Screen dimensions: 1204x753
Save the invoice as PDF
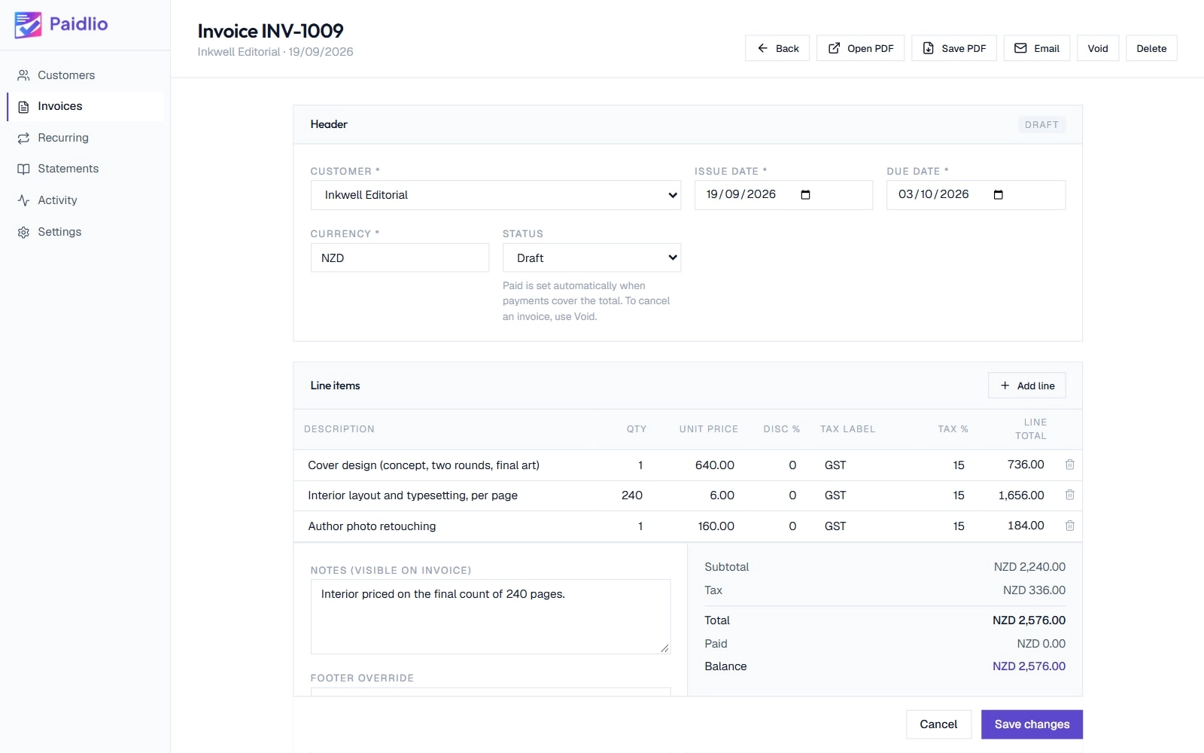(954, 48)
